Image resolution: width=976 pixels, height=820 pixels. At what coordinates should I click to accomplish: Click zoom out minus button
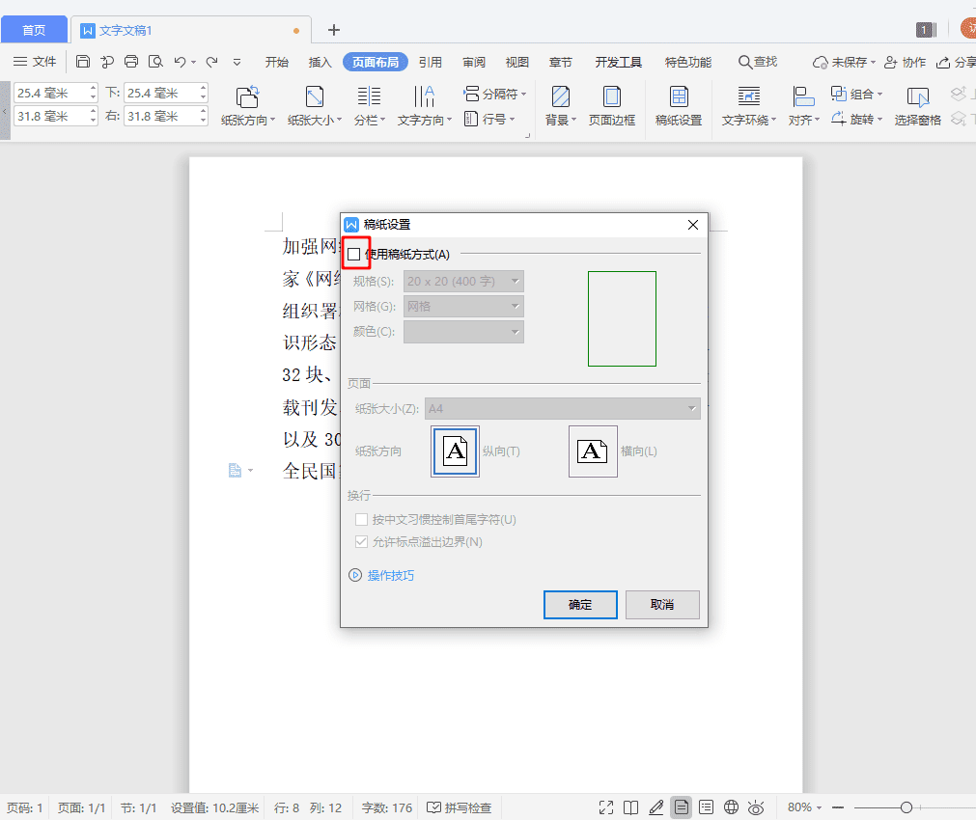pos(838,807)
